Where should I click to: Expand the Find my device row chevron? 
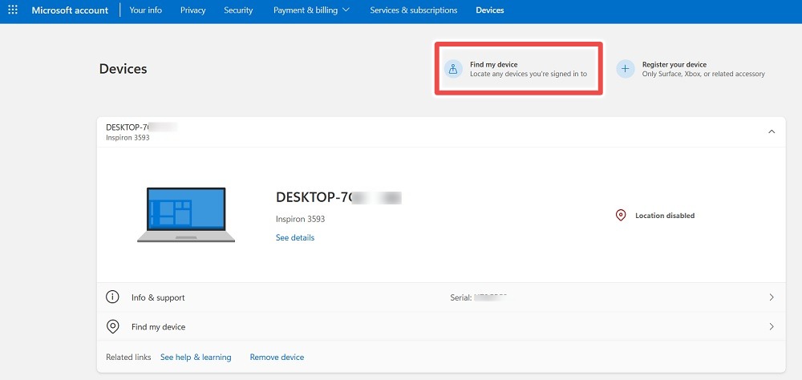click(772, 326)
